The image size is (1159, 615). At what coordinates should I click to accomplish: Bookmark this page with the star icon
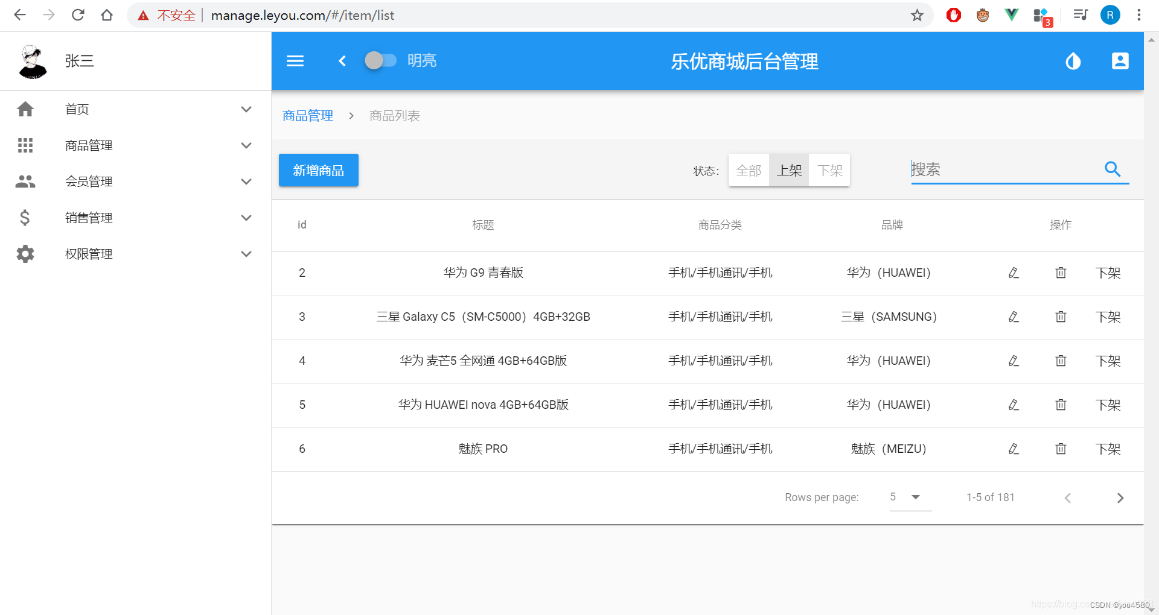pyautogui.click(x=917, y=15)
